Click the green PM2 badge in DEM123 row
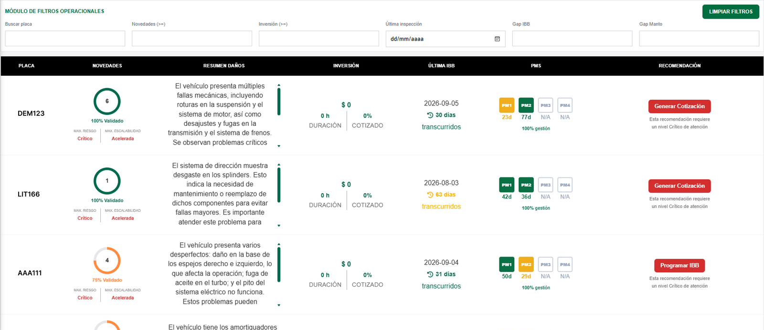 click(x=526, y=105)
